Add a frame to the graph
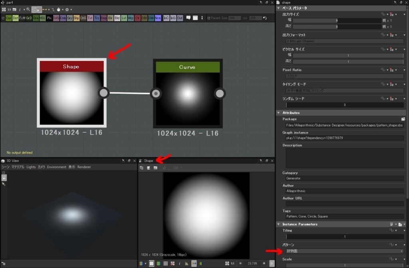This screenshot has height=268, width=409. tap(195, 18)
